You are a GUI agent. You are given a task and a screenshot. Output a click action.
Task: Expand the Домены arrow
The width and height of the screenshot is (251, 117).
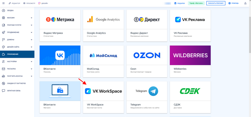coord(32,40)
